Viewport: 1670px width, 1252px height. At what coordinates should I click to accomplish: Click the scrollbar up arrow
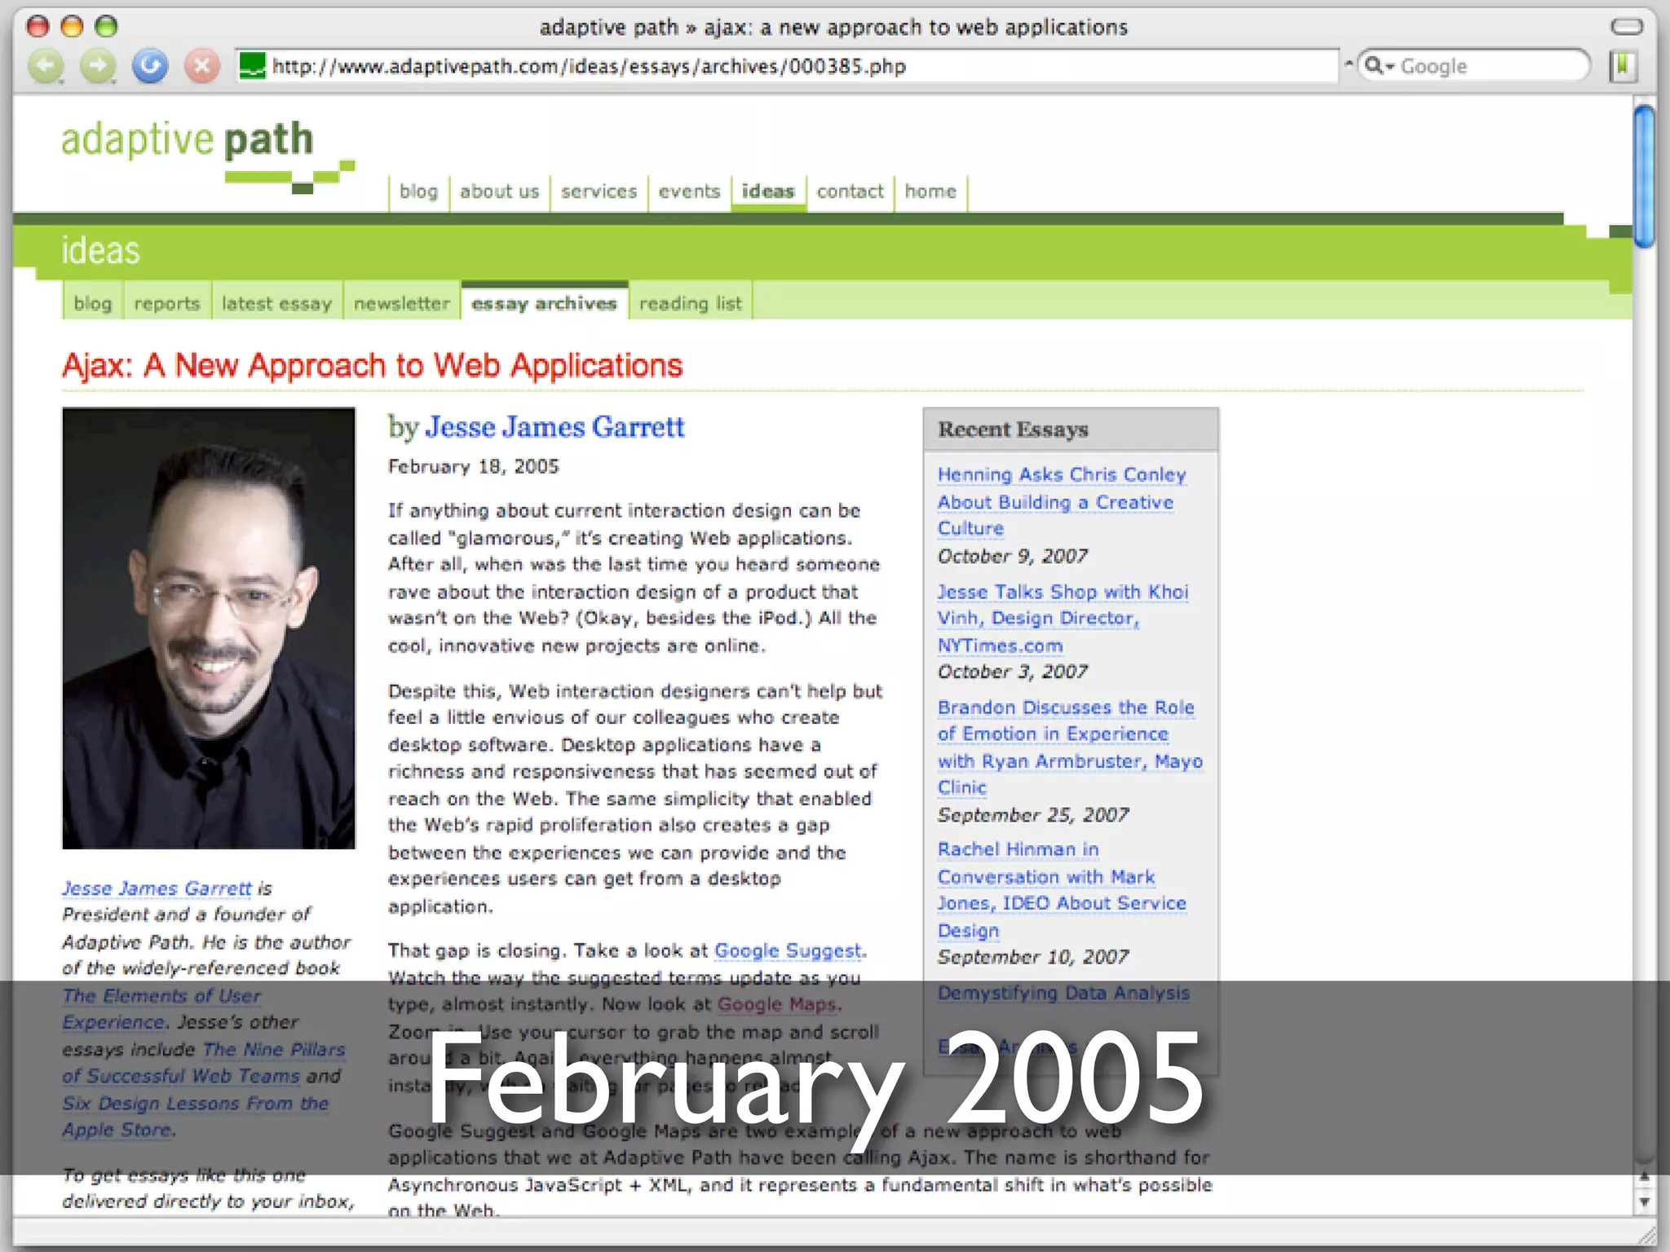(1644, 1177)
